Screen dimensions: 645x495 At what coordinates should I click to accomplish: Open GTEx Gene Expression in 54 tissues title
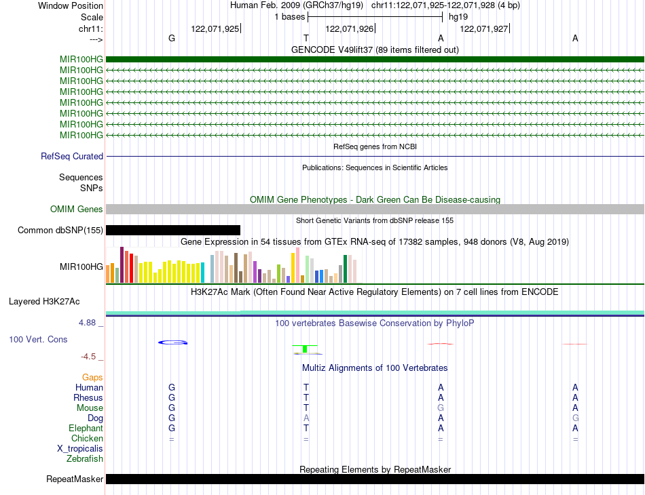pos(375,241)
